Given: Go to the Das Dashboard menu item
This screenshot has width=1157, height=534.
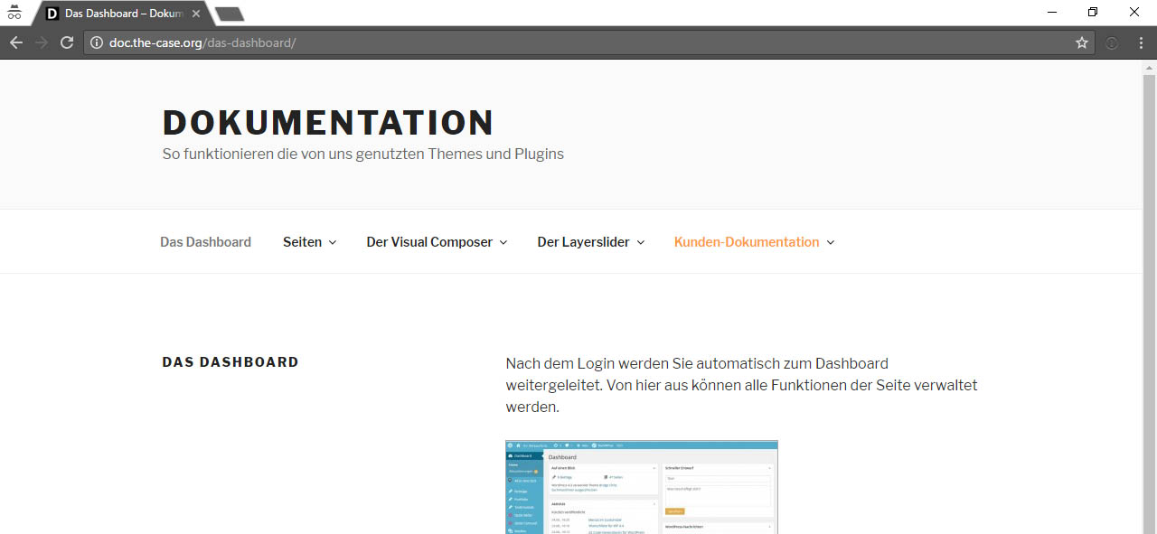Looking at the screenshot, I should click(205, 242).
